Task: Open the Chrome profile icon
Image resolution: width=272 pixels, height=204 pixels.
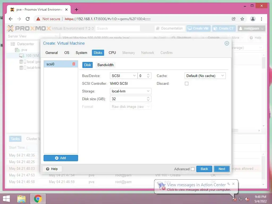Action: coord(253,19)
